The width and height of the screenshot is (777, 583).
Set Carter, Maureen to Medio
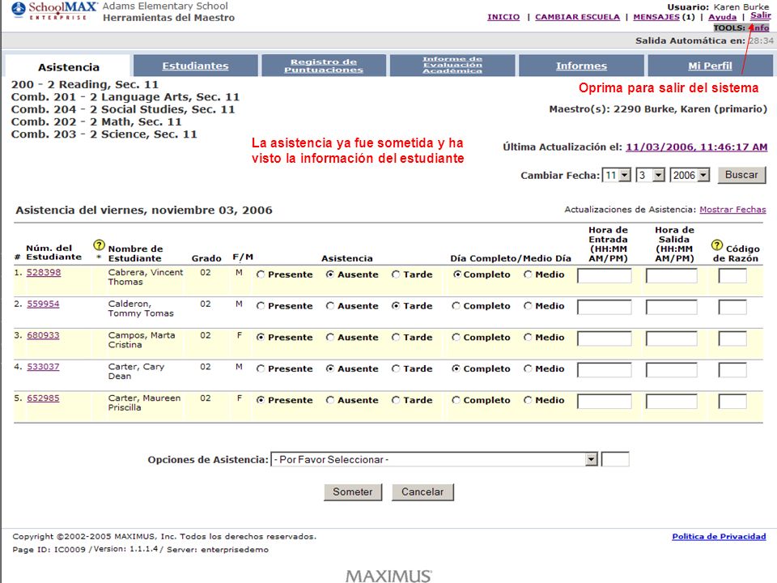click(528, 400)
